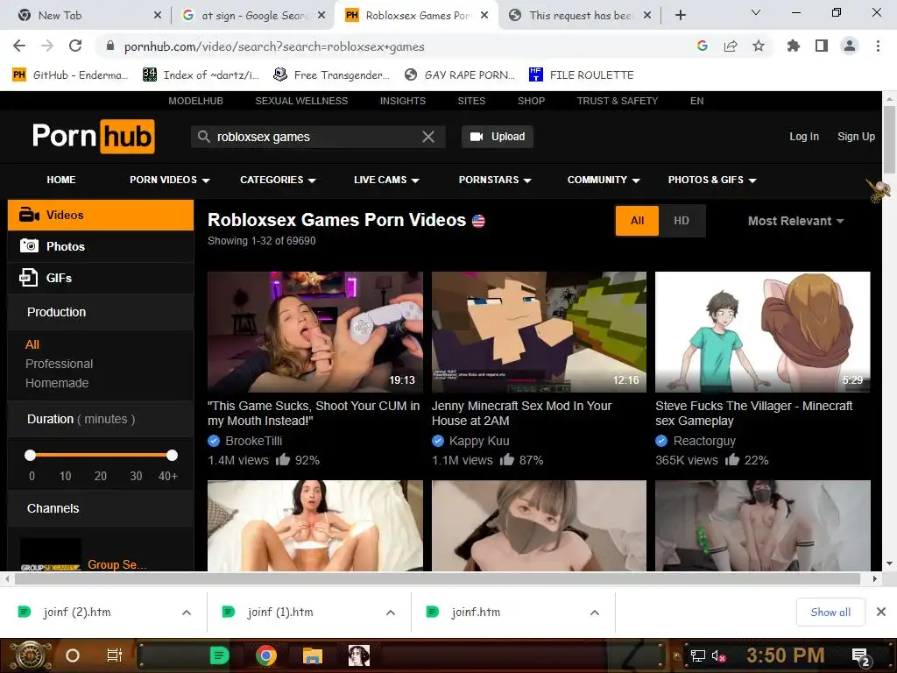Click the magnifier icon in the site search
897x673 pixels.
(203, 137)
